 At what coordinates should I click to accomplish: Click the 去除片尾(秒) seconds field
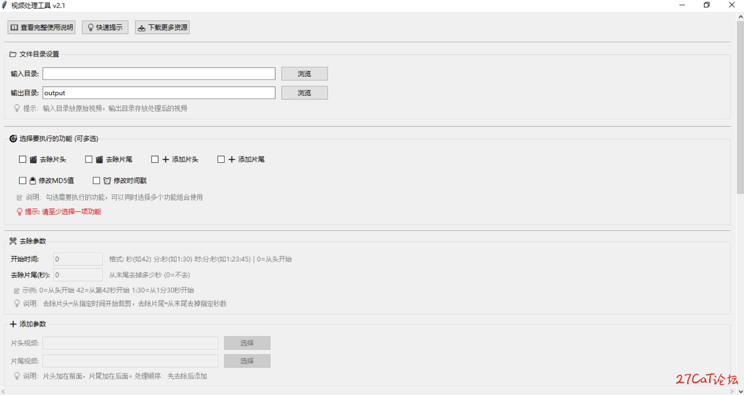pyautogui.click(x=78, y=275)
